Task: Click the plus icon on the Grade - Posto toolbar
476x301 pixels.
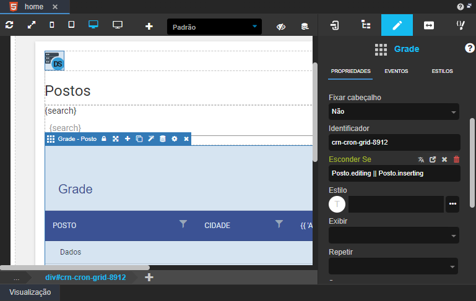Action: (128, 139)
